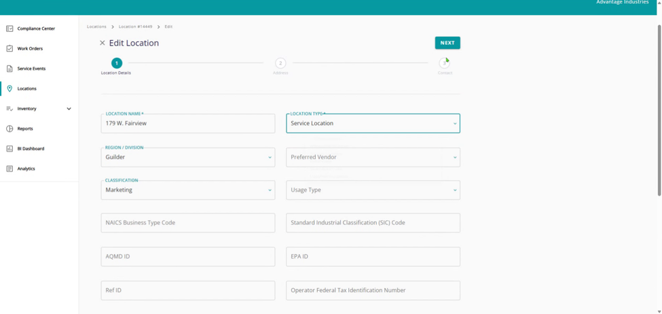The height and width of the screenshot is (314, 662).
Task: Select Reports in the sidebar
Action: point(25,128)
